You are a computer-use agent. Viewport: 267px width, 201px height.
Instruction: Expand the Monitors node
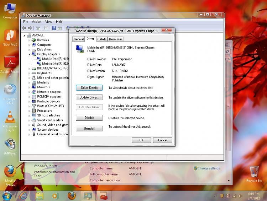(29, 87)
